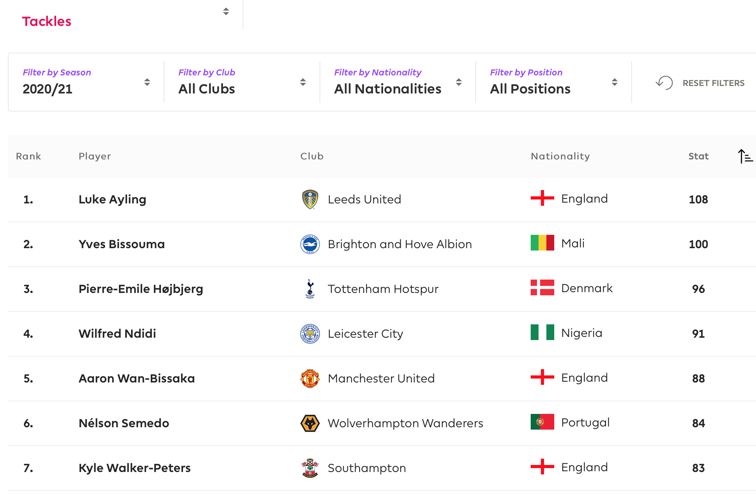Image resolution: width=756 pixels, height=494 pixels.
Task: Select the Tackles stat heading
Action: pos(47,21)
